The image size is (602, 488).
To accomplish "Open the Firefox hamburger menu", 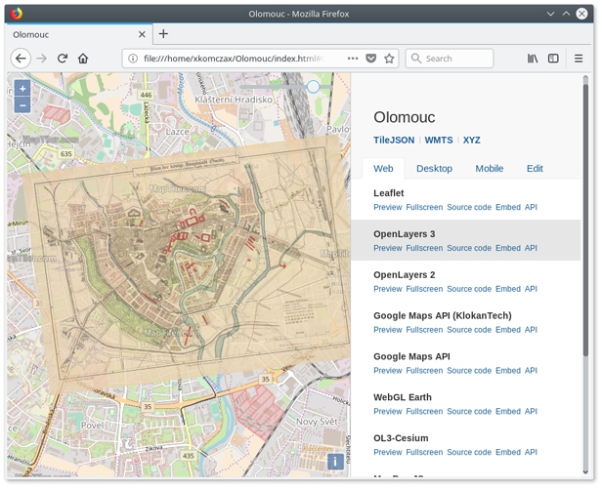I will tap(579, 59).
